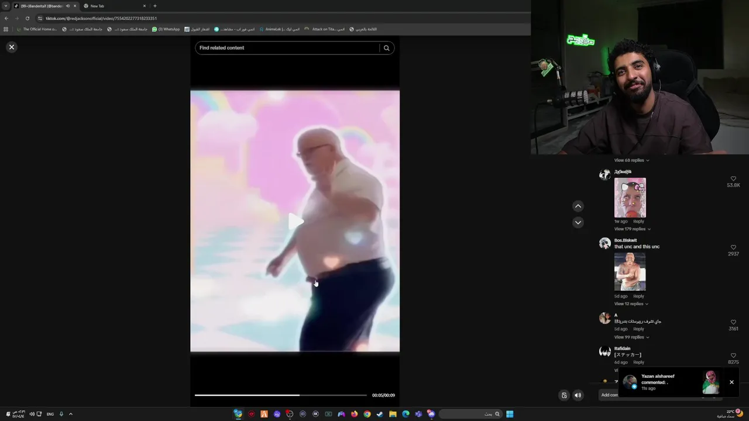Expand View 179 replies
This screenshot has height=421, width=749.
(x=633, y=229)
